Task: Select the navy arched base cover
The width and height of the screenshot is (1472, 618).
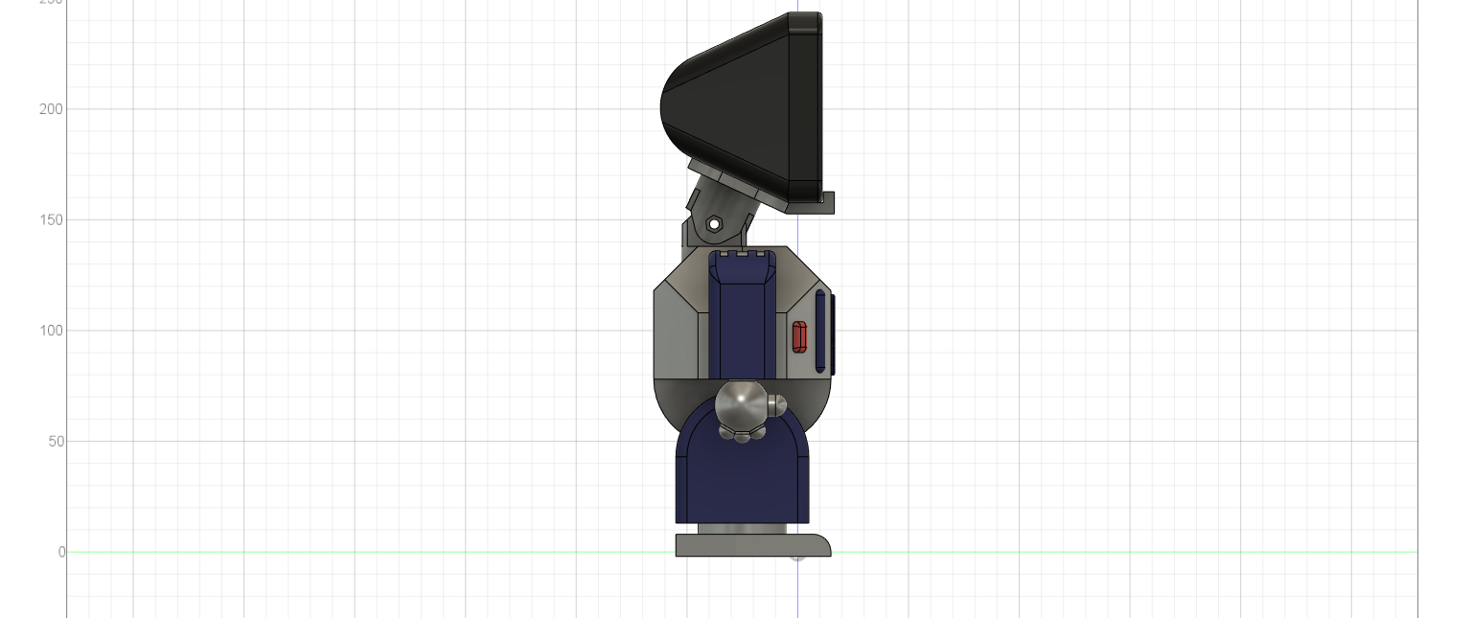Action: click(x=742, y=479)
